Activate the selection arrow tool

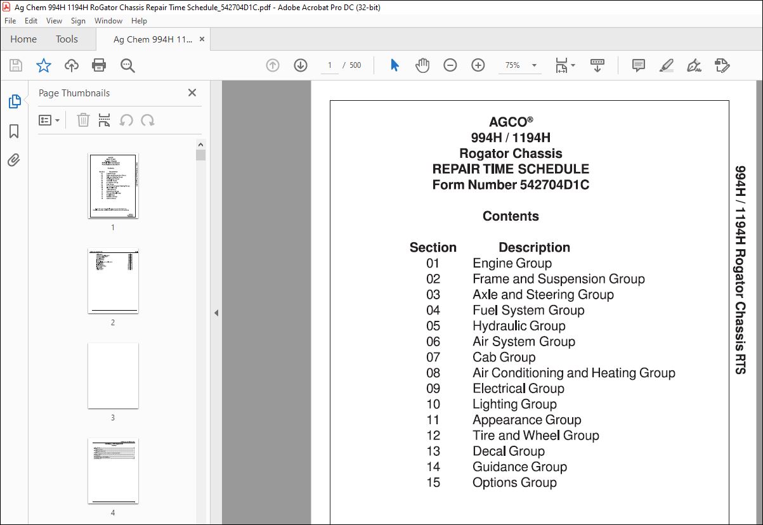click(x=395, y=65)
